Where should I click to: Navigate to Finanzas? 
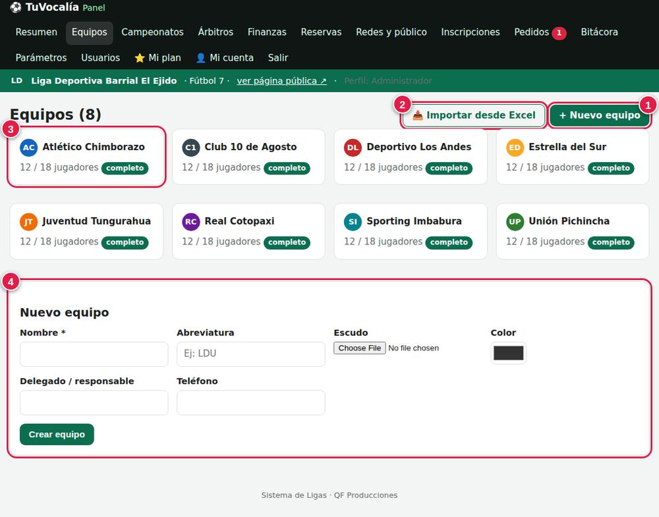[267, 32]
